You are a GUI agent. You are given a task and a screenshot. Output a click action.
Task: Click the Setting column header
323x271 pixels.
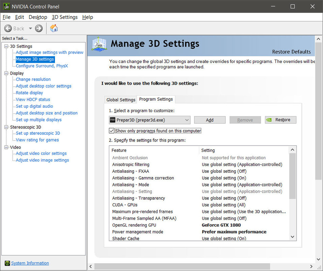pyautogui.click(x=244, y=150)
